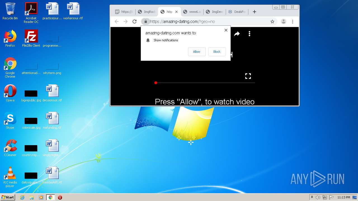Select the Chrome taskbar button
The height and width of the screenshot is (201, 358).
click(x=50, y=197)
